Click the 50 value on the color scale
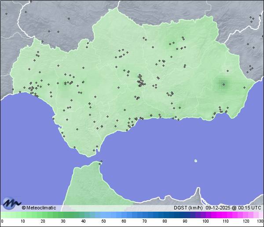Viewport: 264px width, 227px height. pyautogui.click(x=103, y=221)
